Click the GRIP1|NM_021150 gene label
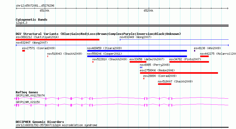236x129 pixels. 28,102
